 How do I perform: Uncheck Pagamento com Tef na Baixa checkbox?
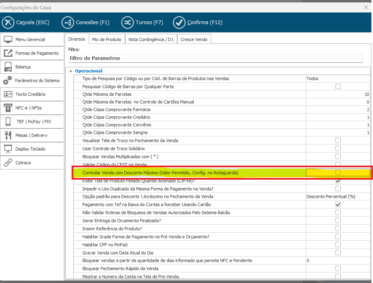338,205
